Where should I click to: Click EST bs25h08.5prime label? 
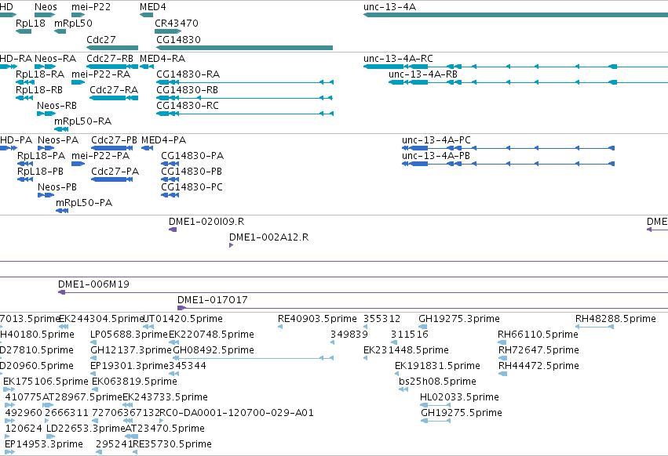coord(437,382)
